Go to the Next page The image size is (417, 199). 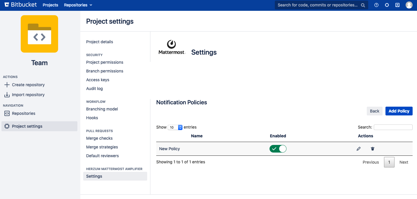(x=404, y=162)
